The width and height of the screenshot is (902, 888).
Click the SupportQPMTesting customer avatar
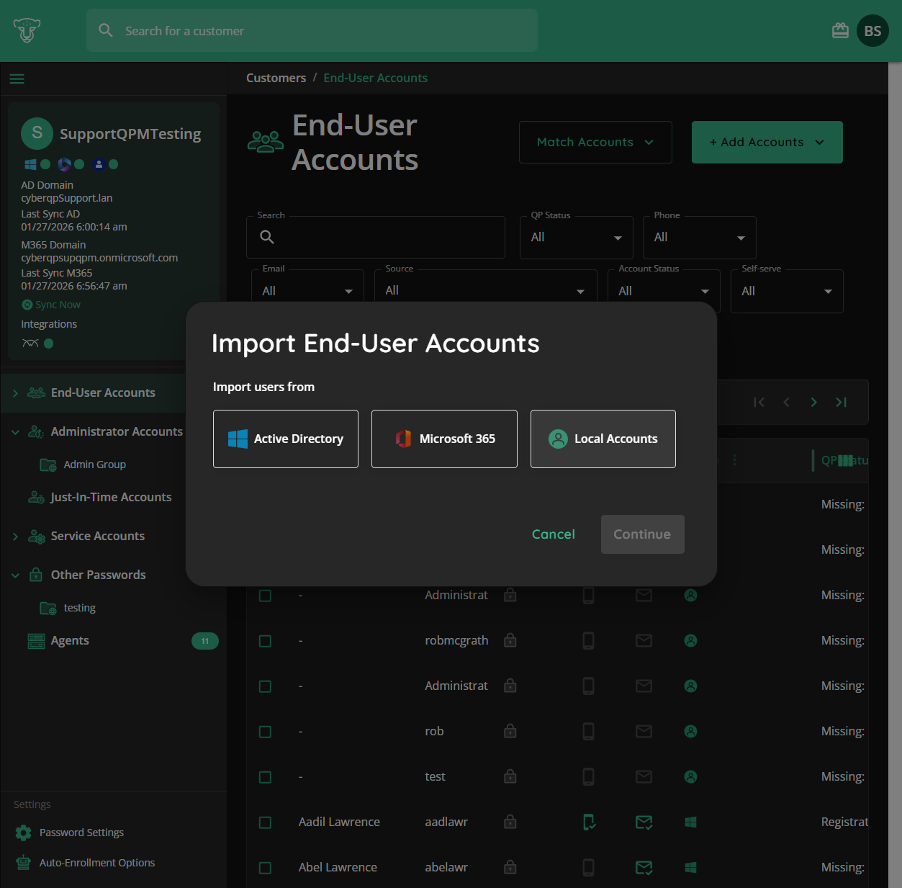click(x=37, y=133)
